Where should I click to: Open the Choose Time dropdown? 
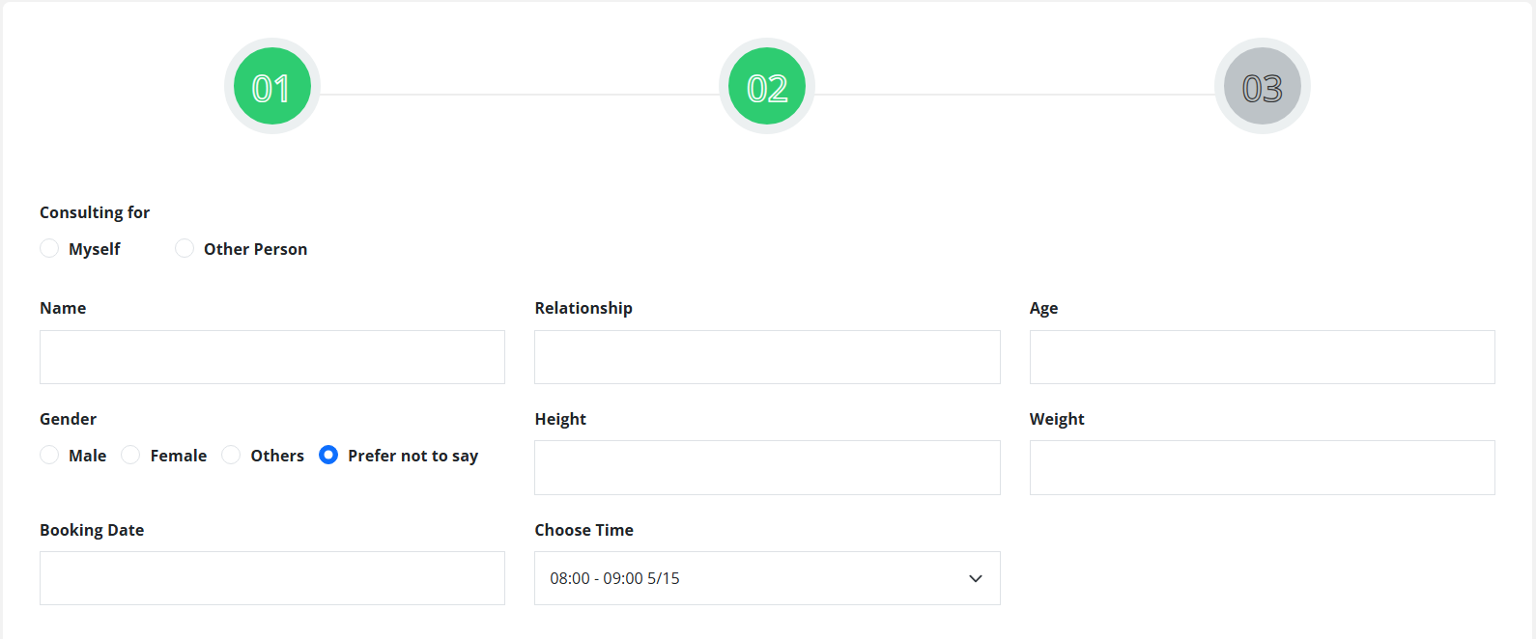pyautogui.click(x=754, y=578)
